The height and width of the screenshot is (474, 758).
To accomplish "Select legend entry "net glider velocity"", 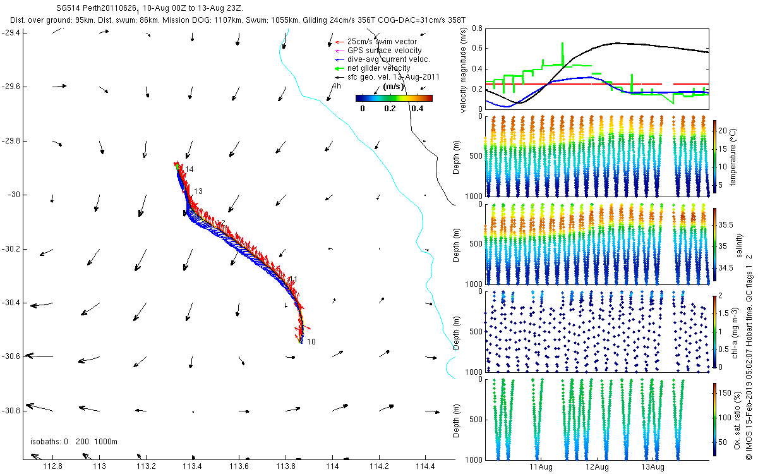I will point(378,68).
